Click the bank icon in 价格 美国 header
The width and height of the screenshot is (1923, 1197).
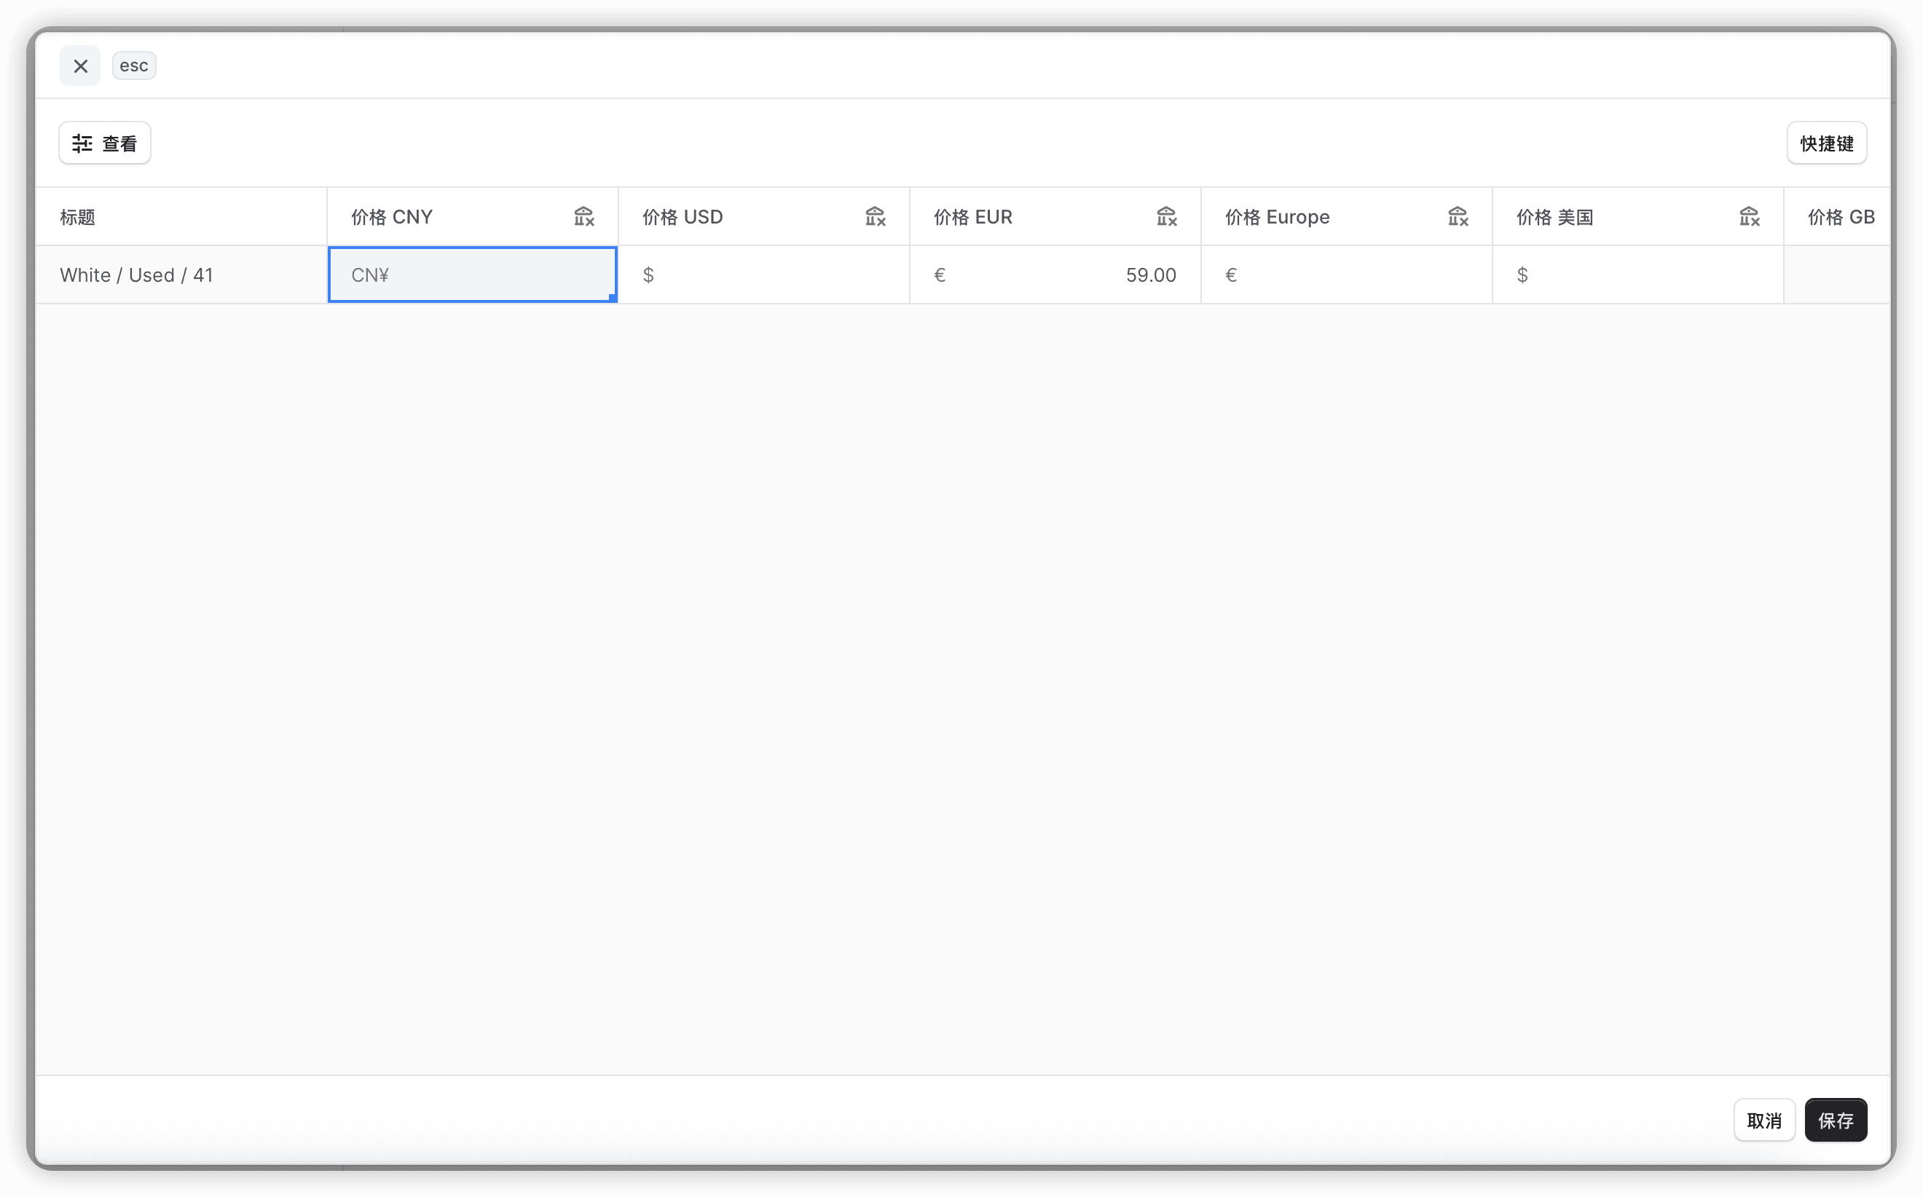click(x=1750, y=216)
